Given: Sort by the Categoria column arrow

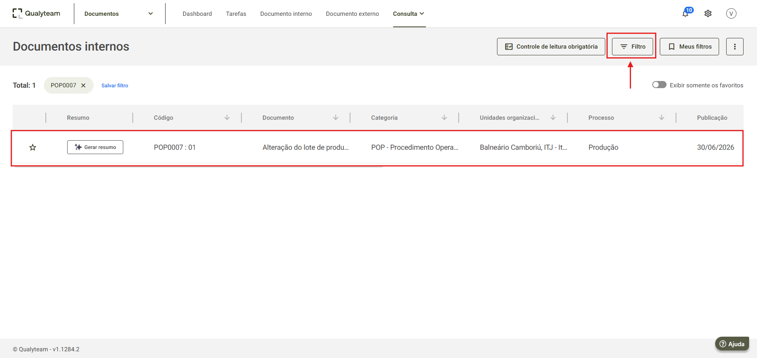Looking at the screenshot, I should point(444,117).
